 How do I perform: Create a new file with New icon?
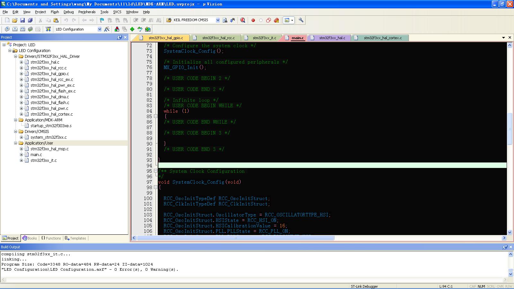point(7,20)
